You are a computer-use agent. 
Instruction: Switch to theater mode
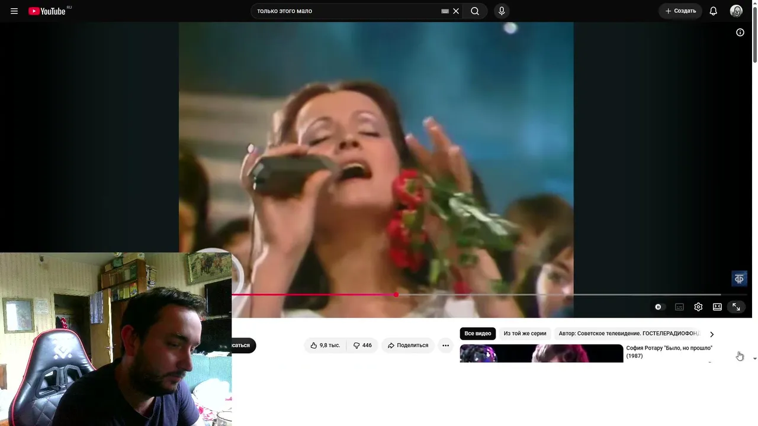tap(717, 307)
